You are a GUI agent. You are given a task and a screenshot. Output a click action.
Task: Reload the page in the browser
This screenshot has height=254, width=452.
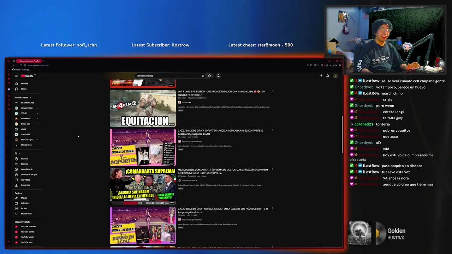pyautogui.click(x=20, y=65)
